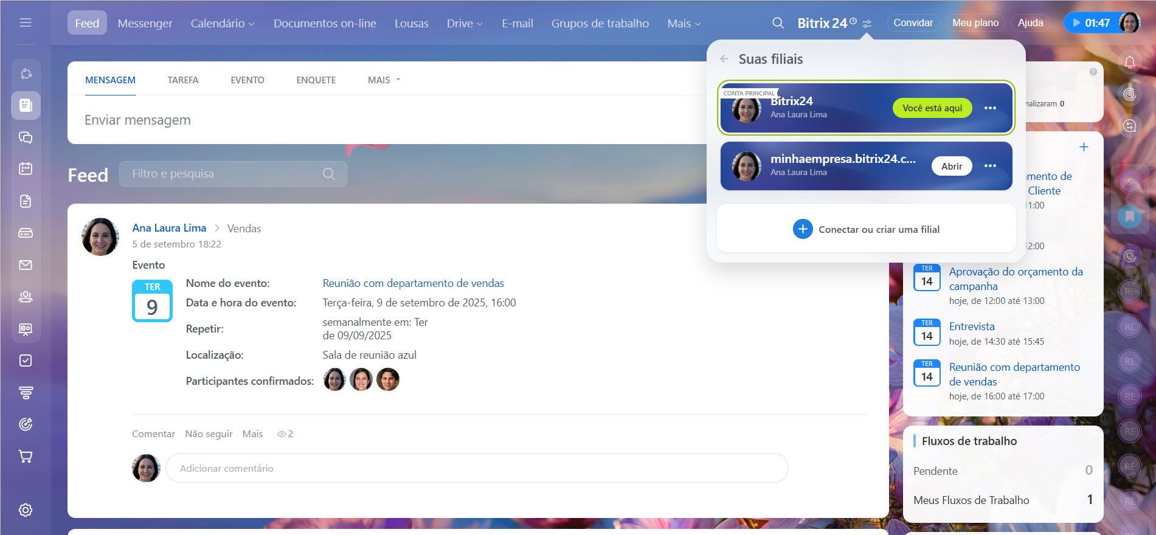The image size is (1156, 535).
Task: Expand the Drive dropdown in top navigation
Action: [465, 23]
